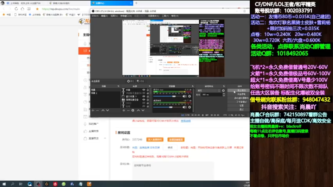This screenshot has width=333, height=187.
Task: Collapse the 直播带货 sidebar section chevron
Action: tap(105, 138)
